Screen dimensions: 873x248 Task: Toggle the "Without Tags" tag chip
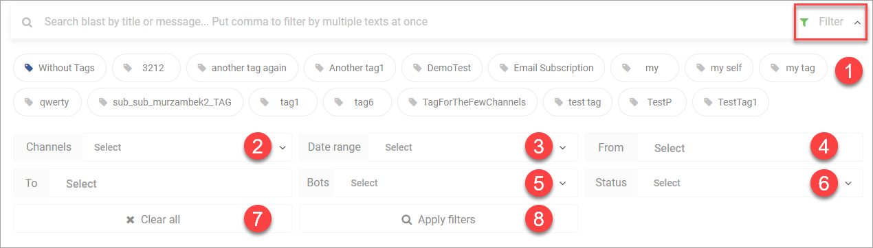59,68
